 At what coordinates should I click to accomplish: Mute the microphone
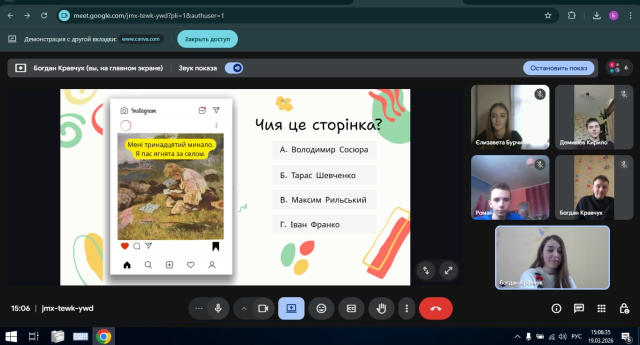point(218,308)
